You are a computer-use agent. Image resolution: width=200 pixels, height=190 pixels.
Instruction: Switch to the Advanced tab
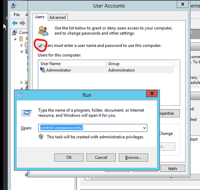57,17
